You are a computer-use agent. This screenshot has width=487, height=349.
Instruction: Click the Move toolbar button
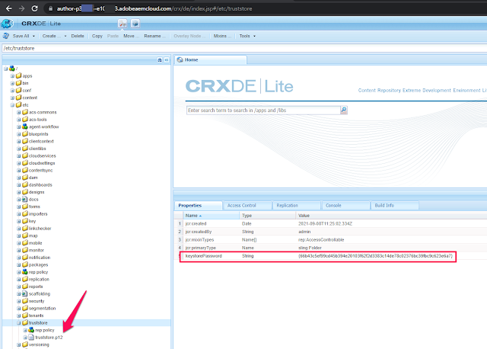(x=131, y=36)
